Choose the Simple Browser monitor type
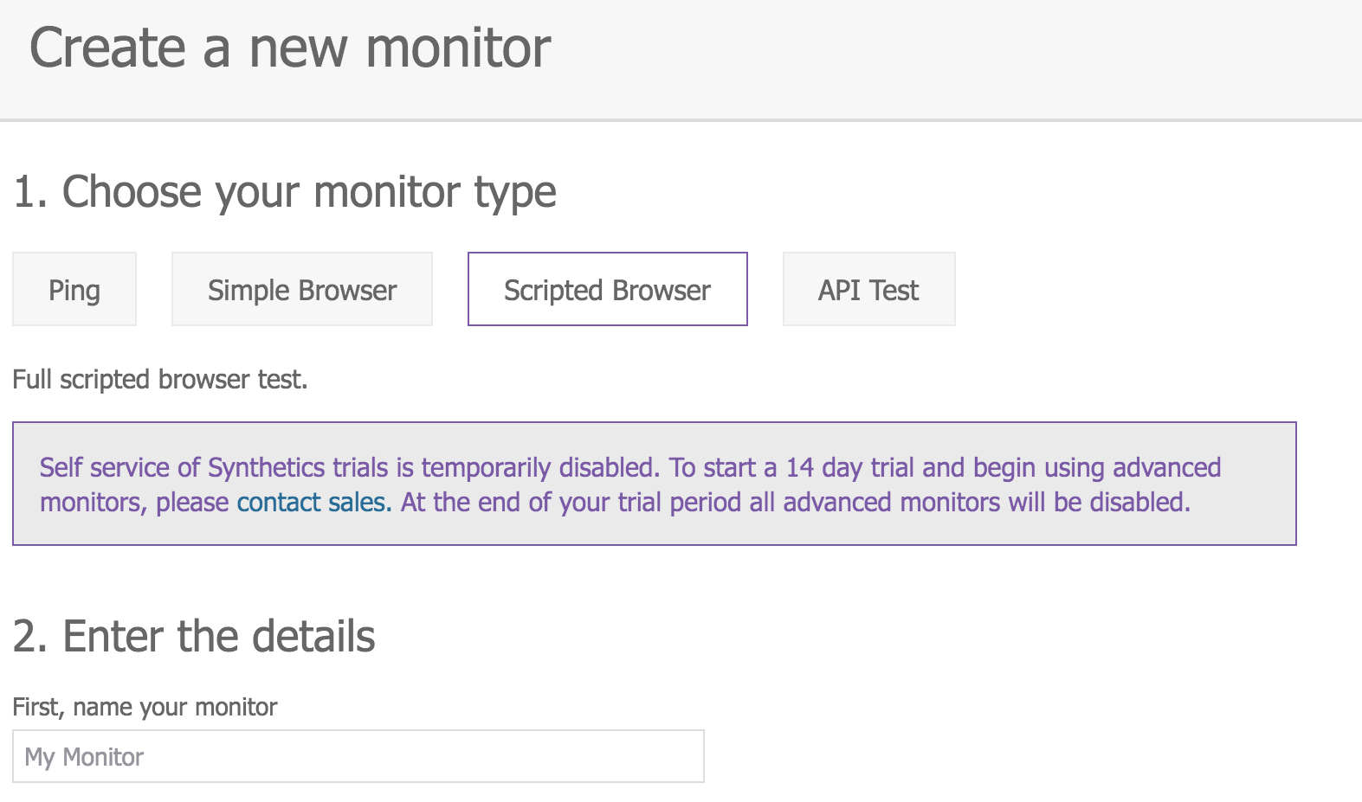 click(302, 289)
